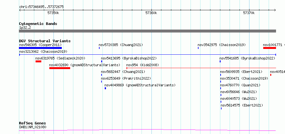Select the red nsv1001771 variant bar
The height and width of the screenshot is (134, 285).
coord(270,48)
